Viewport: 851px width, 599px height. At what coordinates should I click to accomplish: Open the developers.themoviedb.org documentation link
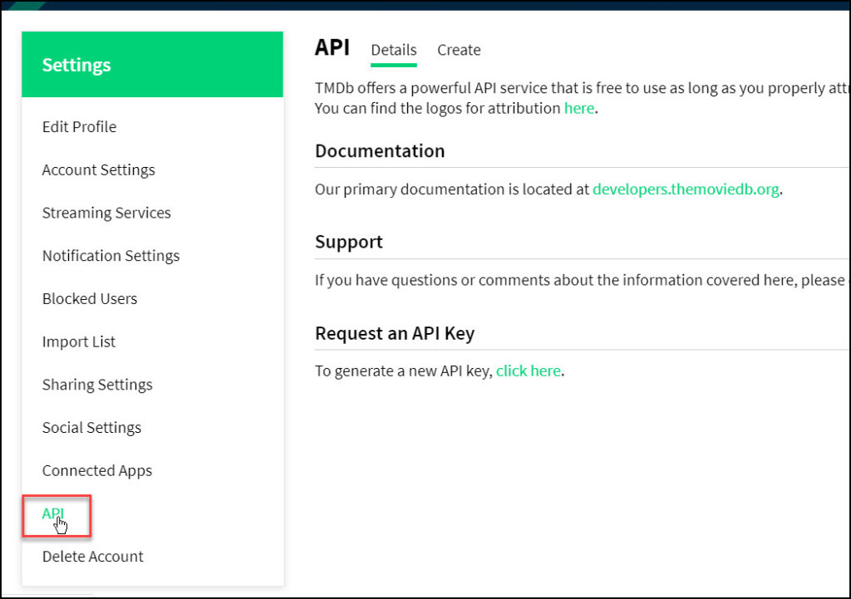(x=684, y=189)
